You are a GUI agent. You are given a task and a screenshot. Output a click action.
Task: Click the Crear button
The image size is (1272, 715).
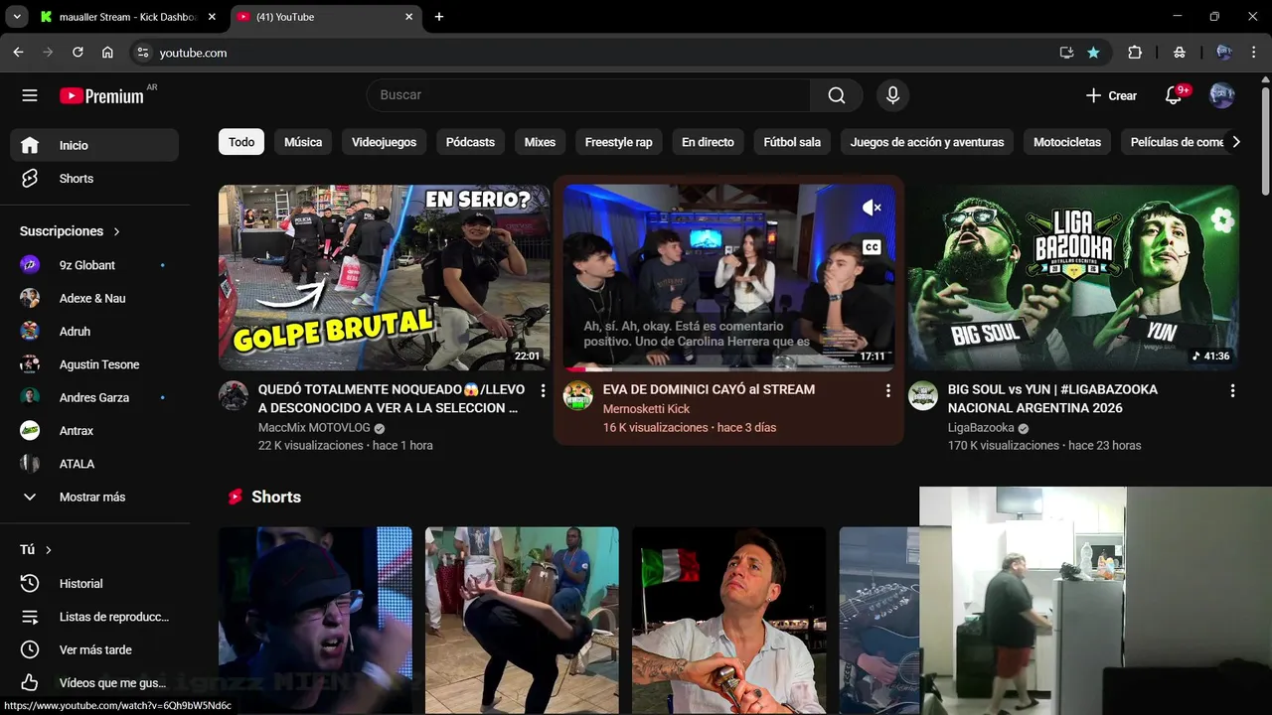pyautogui.click(x=1111, y=95)
